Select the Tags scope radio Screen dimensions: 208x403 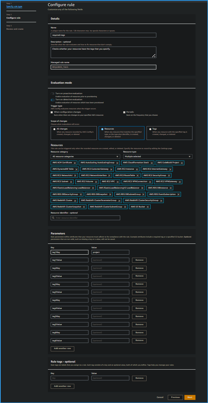click(150, 129)
